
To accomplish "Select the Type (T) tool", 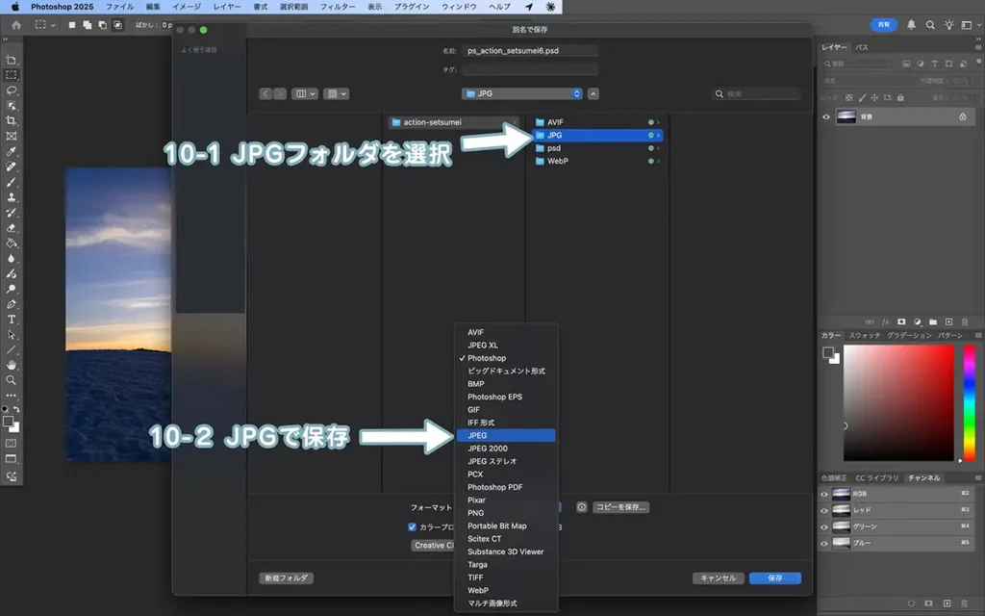I will click(12, 319).
